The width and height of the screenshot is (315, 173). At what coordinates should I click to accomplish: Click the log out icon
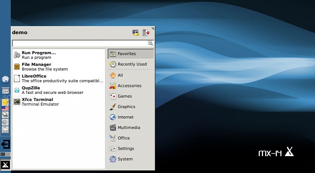(x=146, y=32)
